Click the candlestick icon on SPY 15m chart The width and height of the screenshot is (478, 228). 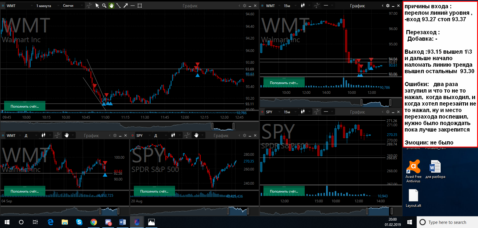click(x=303, y=112)
